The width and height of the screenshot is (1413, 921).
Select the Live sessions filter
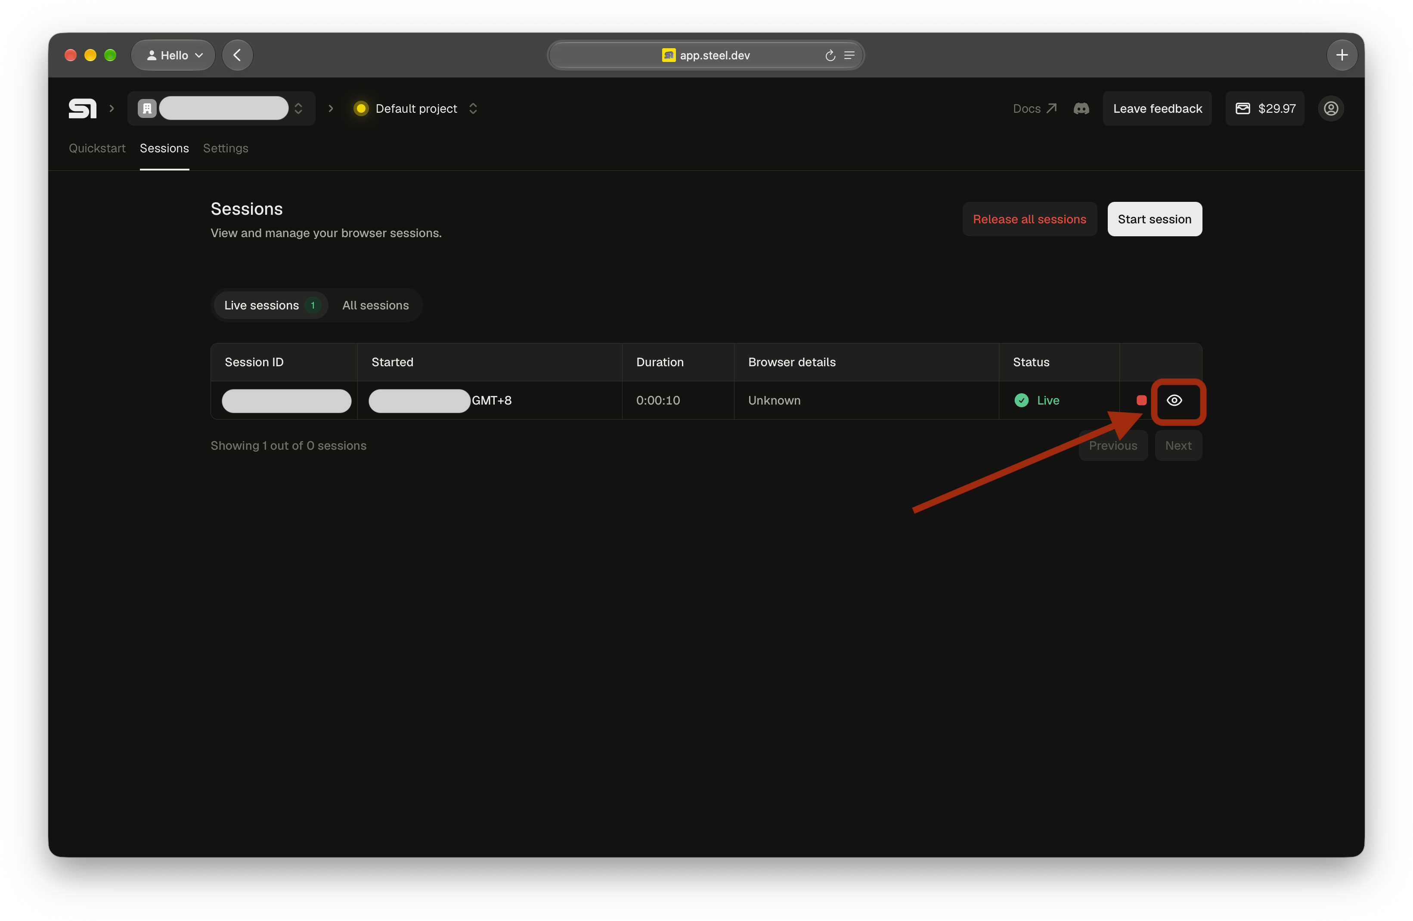pos(271,306)
